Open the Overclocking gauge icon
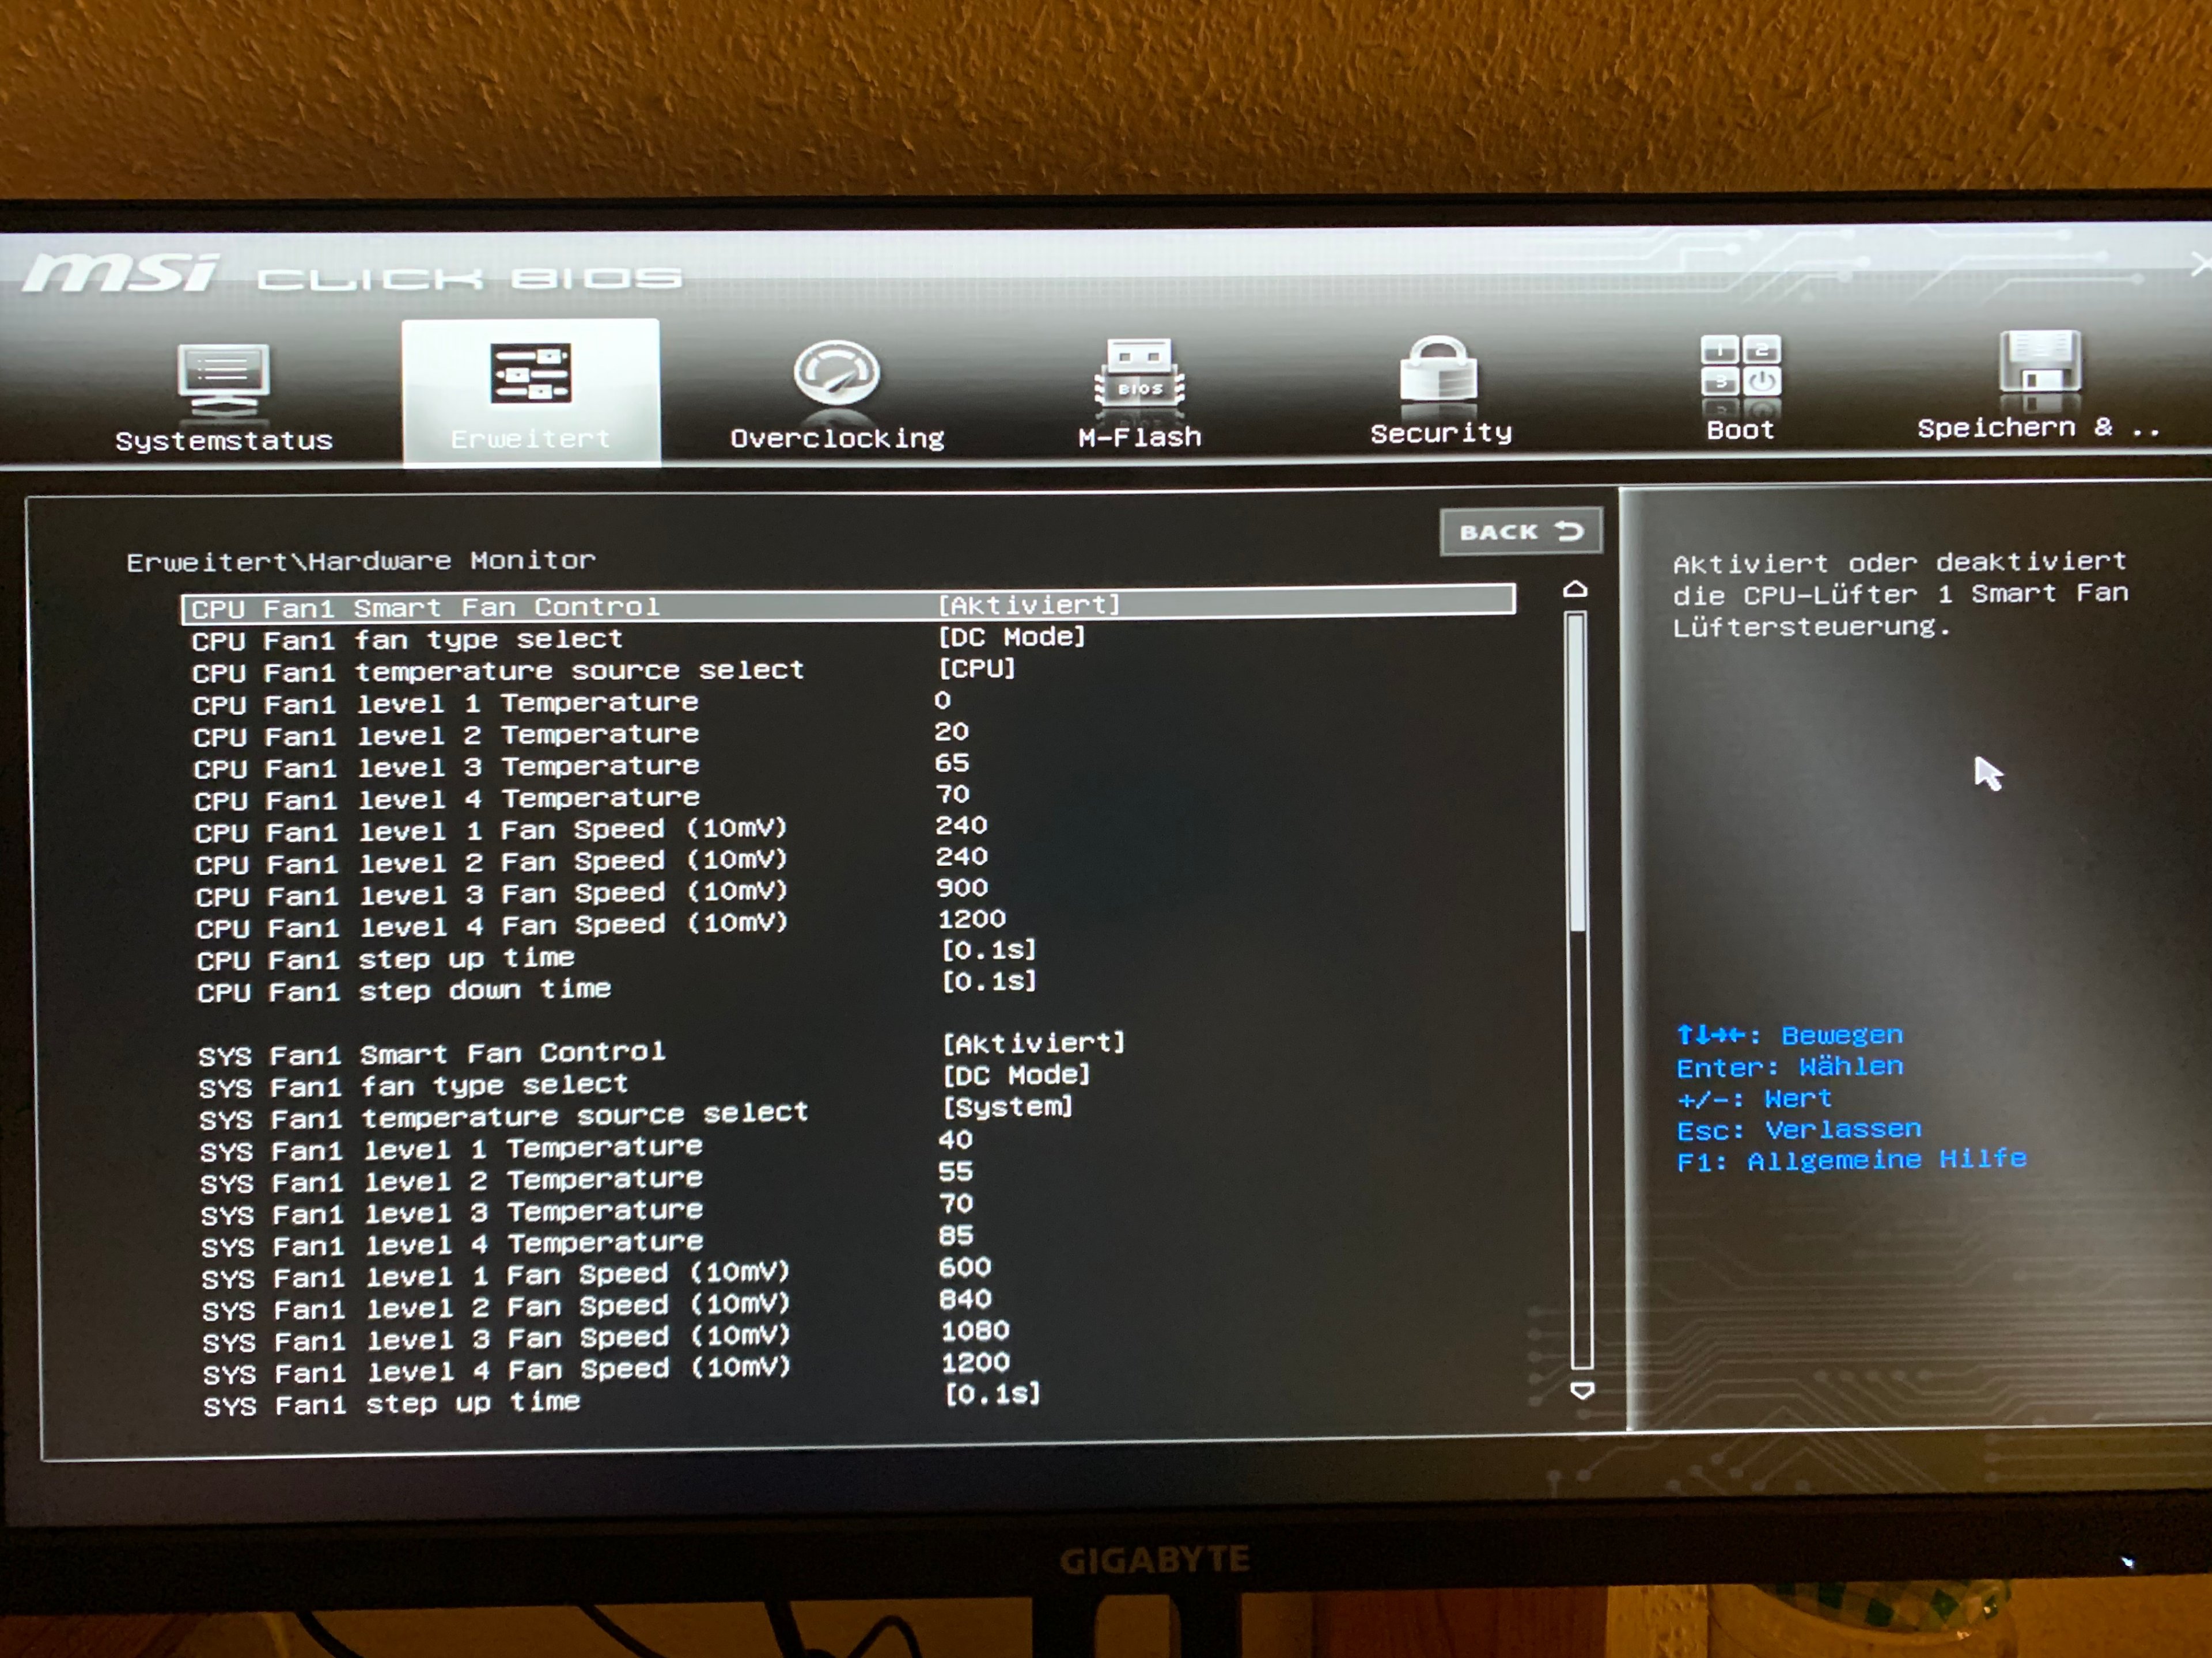2212x1658 pixels. tap(836, 373)
